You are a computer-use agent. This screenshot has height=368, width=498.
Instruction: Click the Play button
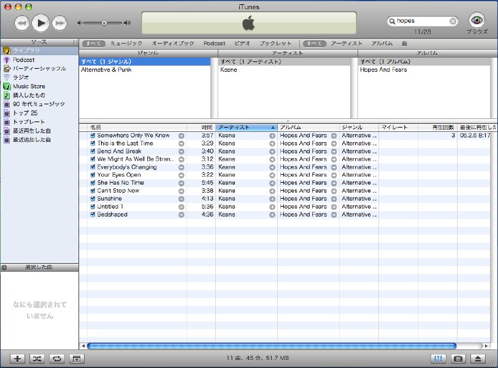point(40,23)
